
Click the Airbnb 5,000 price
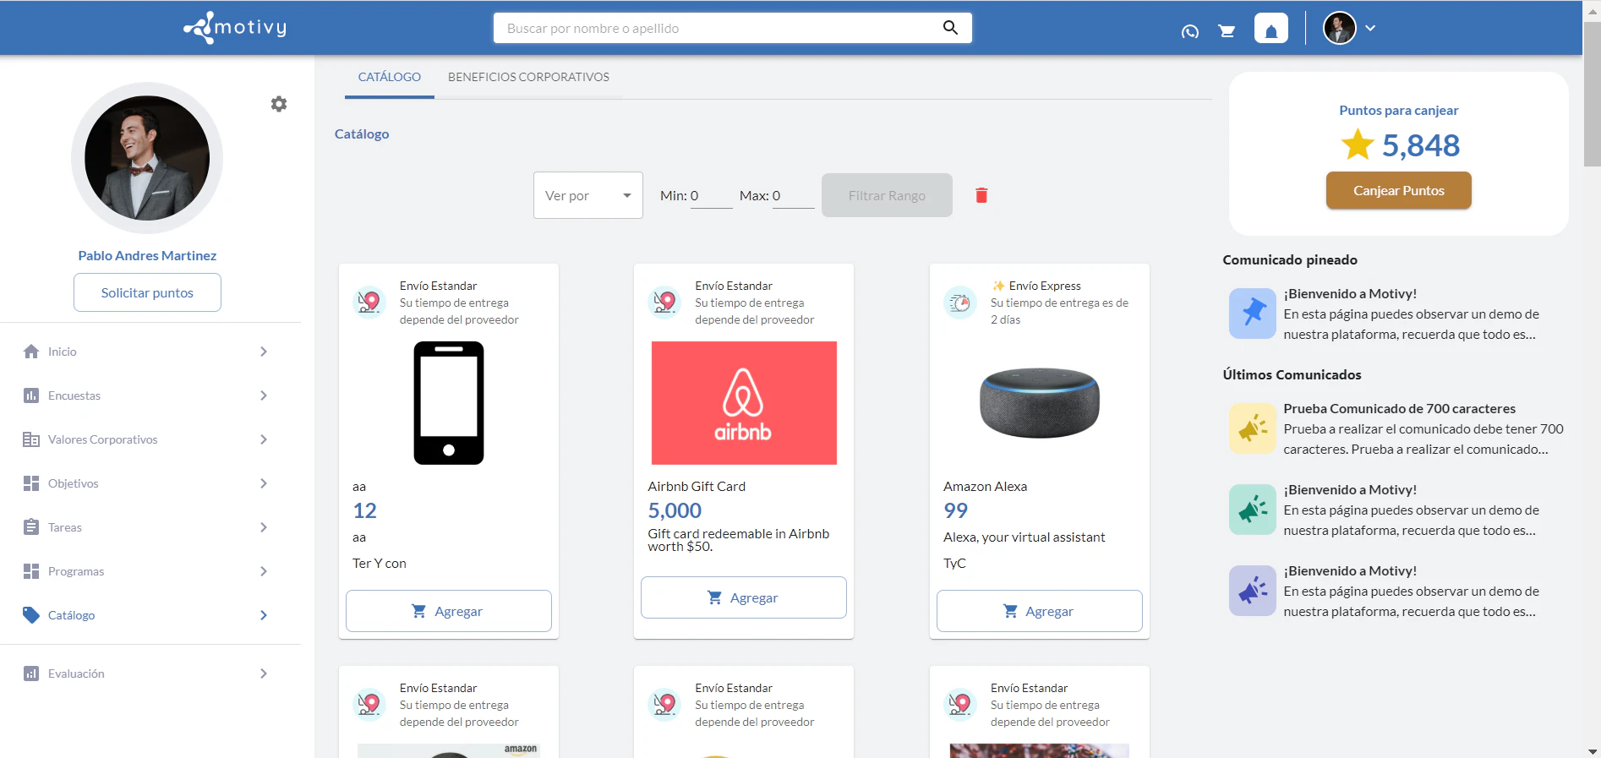click(675, 510)
